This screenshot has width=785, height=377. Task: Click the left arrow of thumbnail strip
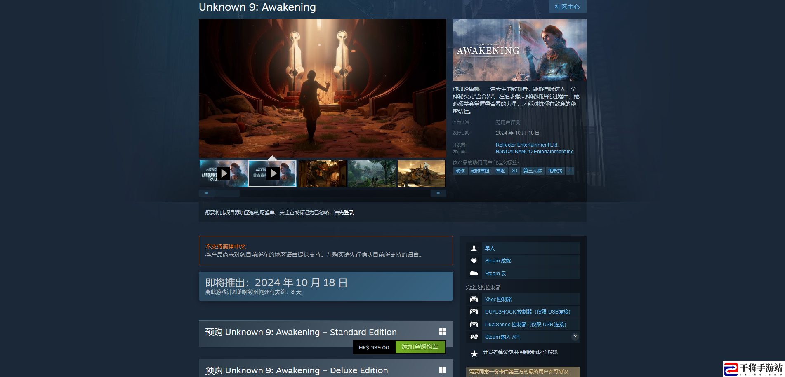pyautogui.click(x=206, y=193)
